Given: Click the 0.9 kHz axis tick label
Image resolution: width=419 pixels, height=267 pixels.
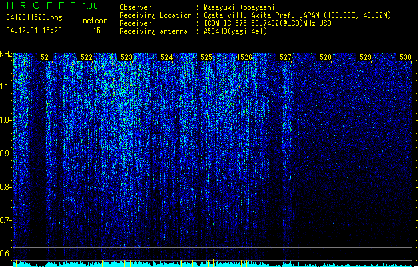Looking at the screenshot, I should pos(5,154).
